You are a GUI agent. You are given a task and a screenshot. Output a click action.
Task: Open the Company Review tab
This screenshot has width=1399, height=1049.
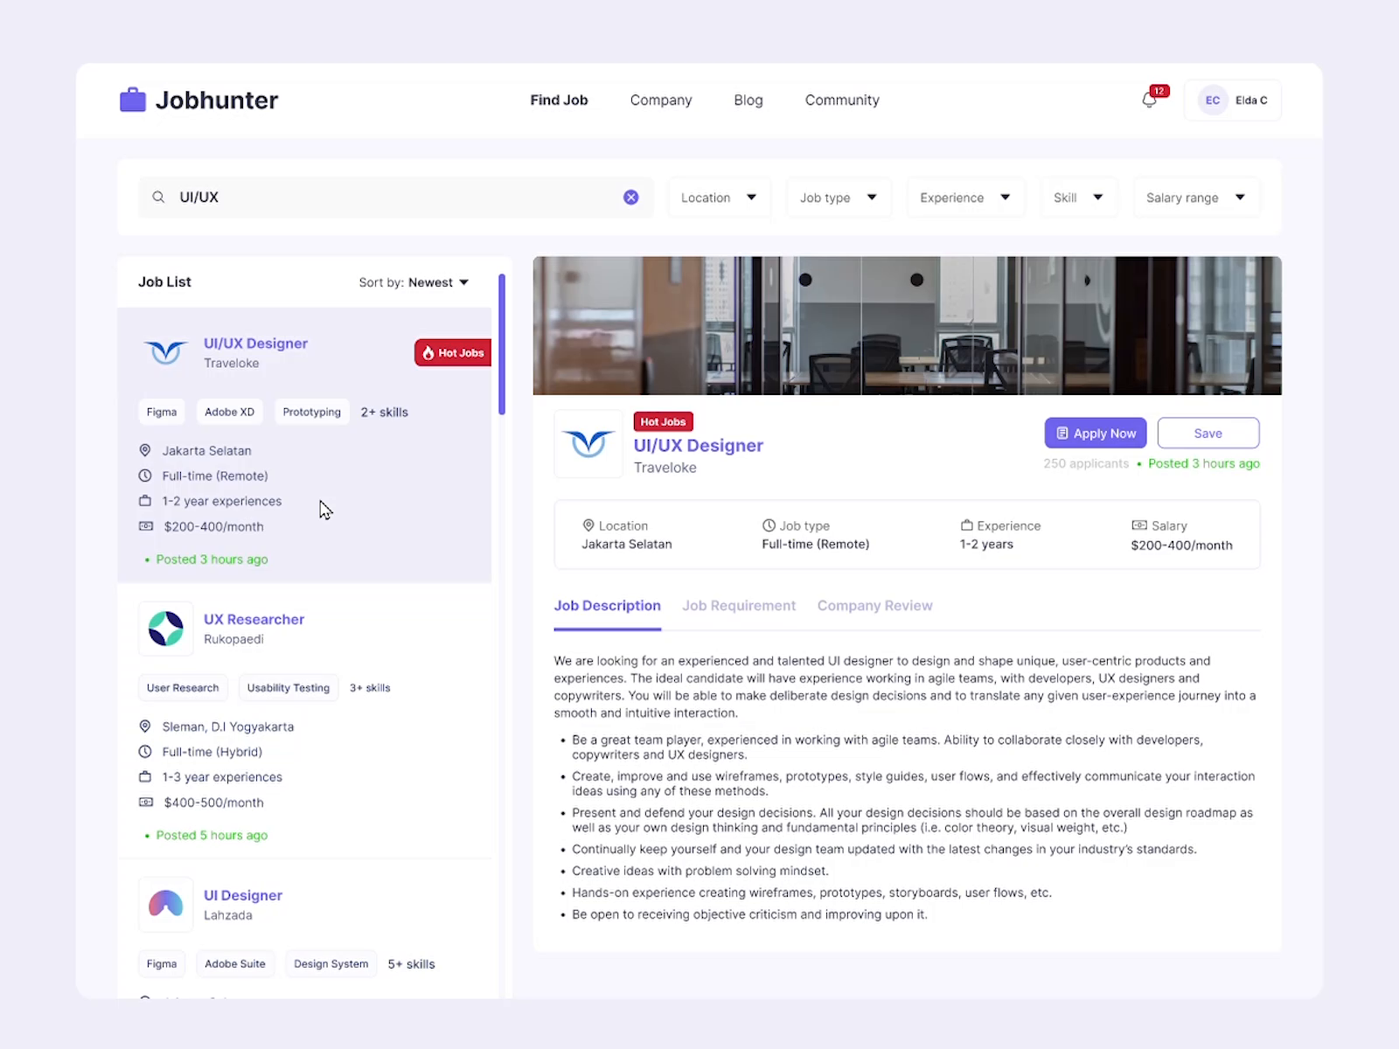tap(874, 605)
